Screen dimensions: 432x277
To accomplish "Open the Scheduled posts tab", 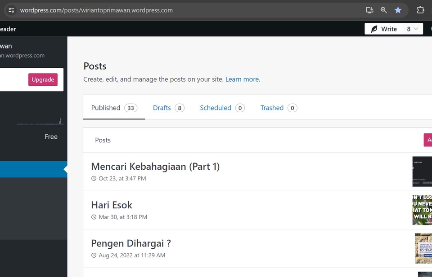I will [222, 108].
